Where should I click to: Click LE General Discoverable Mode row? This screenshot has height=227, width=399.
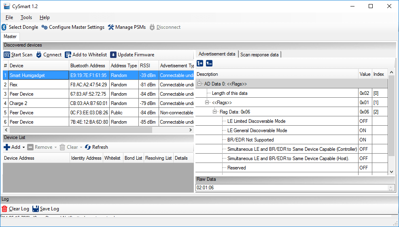292,131
